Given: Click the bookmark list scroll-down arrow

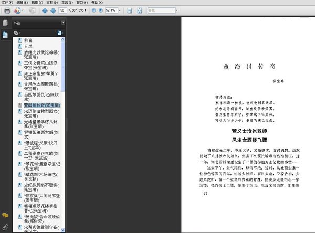Looking at the screenshot, I should pyautogui.click(x=63, y=230).
